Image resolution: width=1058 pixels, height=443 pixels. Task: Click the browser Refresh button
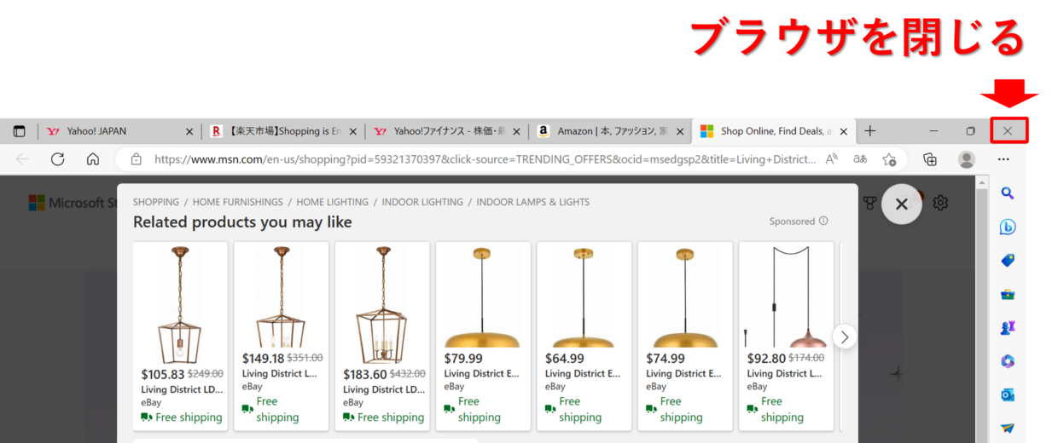point(58,159)
